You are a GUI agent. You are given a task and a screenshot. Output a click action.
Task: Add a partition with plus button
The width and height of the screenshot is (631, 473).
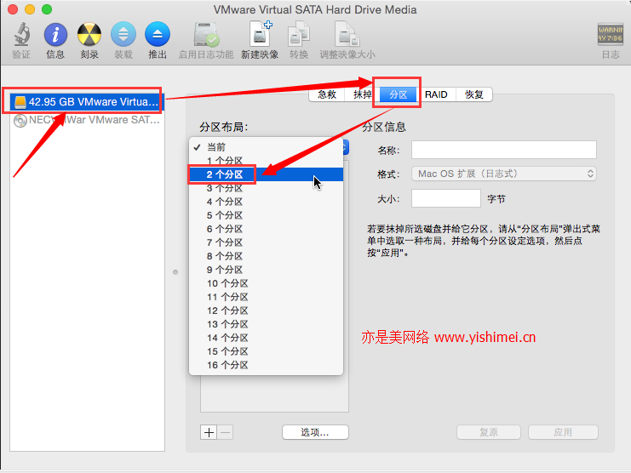(209, 432)
